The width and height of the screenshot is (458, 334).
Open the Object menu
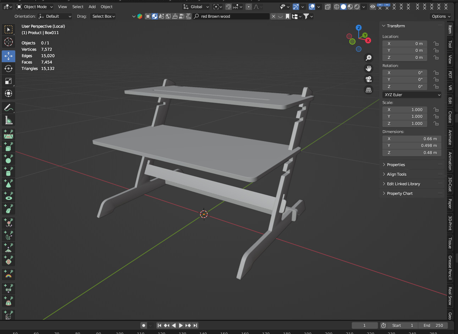(106, 7)
